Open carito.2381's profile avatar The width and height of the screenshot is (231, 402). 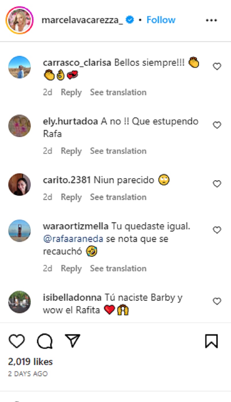tap(19, 184)
